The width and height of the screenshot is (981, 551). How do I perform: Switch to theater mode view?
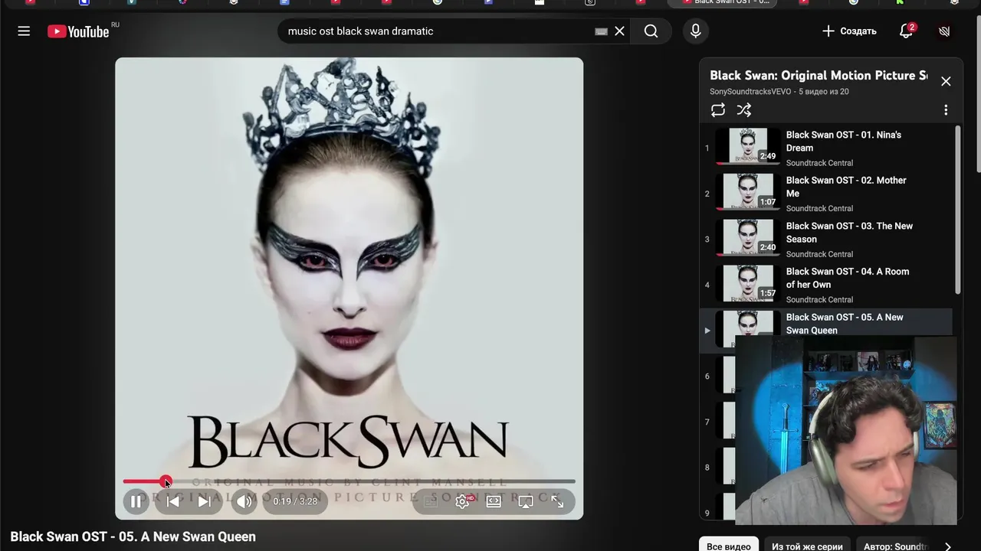(494, 501)
